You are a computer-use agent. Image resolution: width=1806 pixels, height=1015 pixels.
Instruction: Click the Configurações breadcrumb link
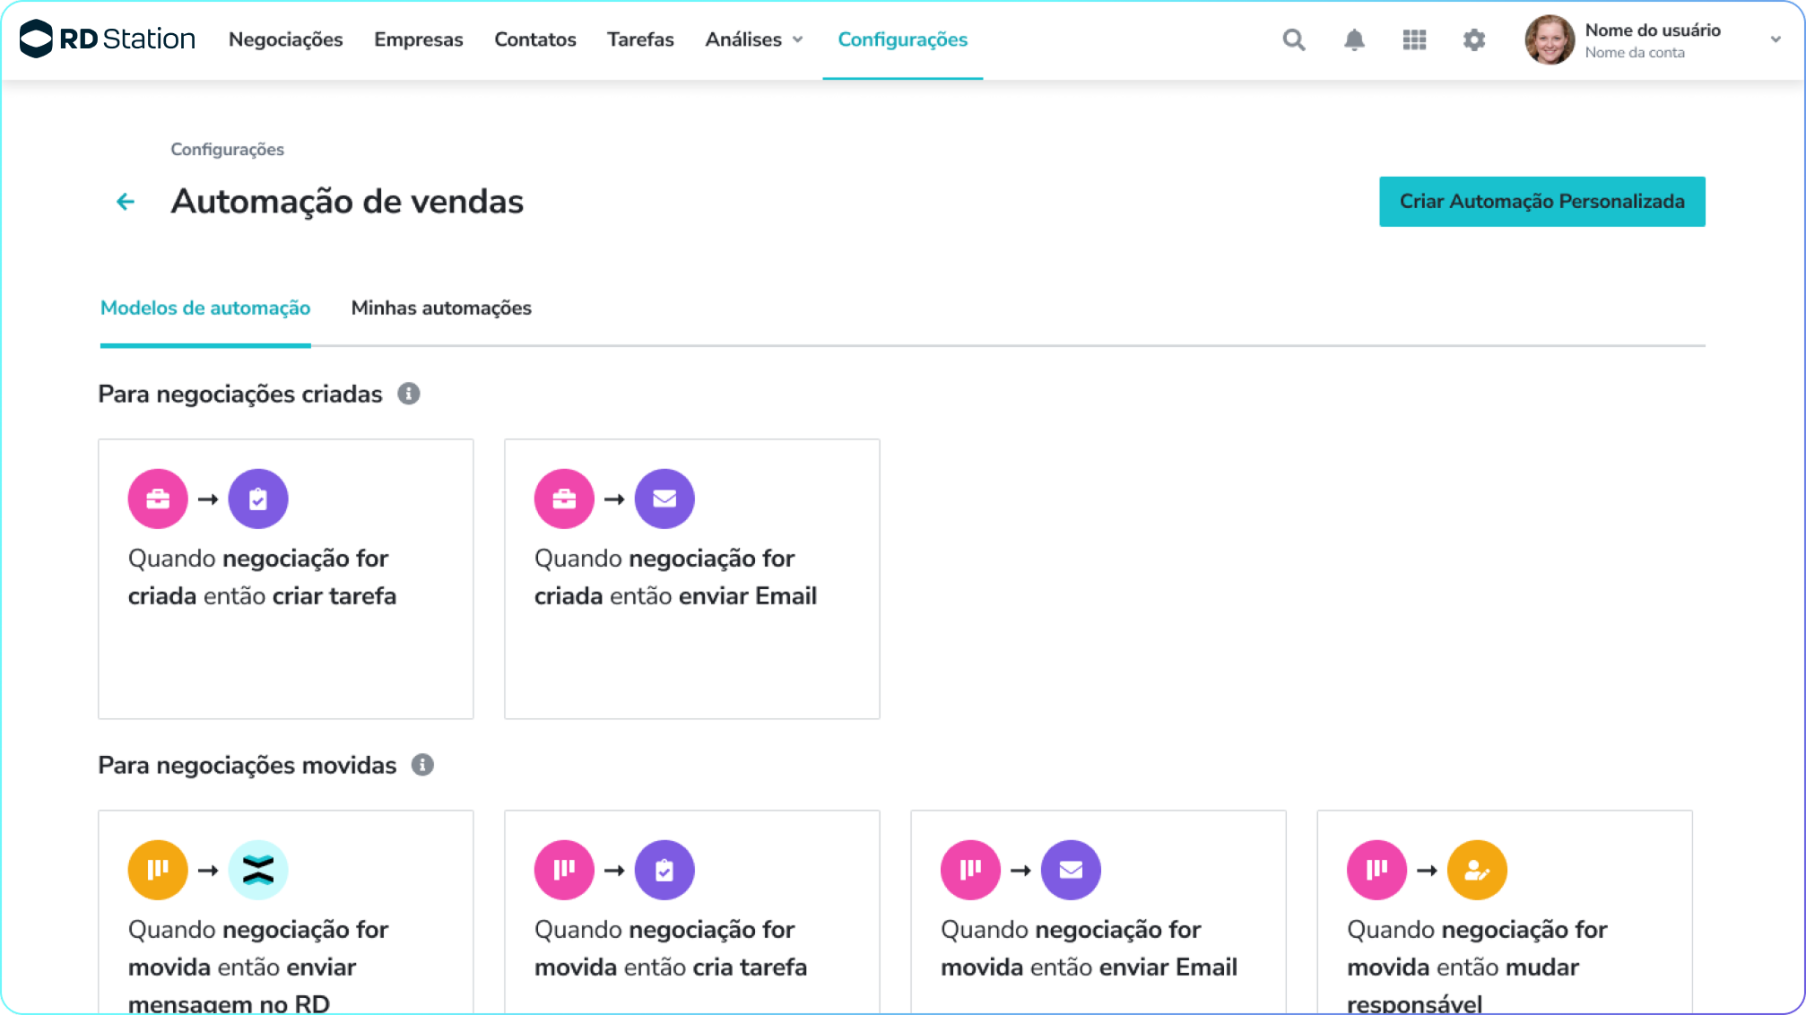[x=228, y=149]
